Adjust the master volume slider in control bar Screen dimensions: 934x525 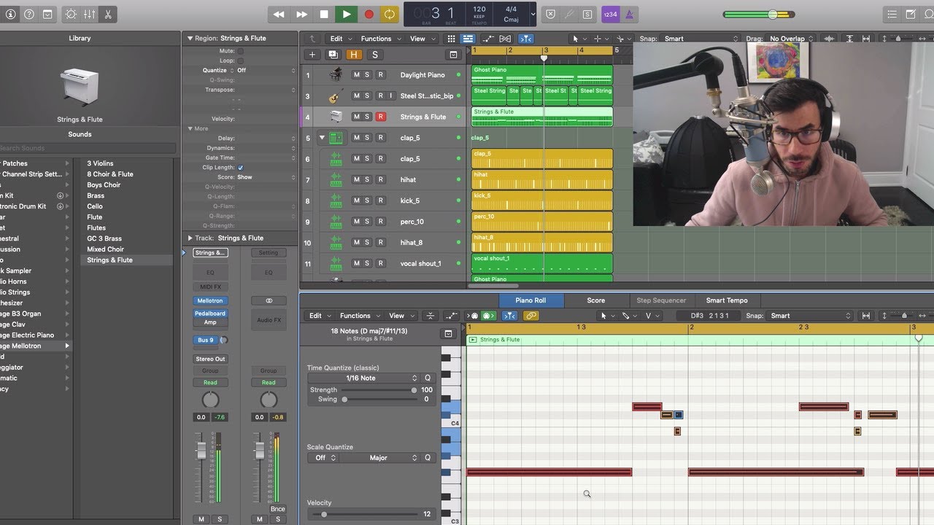tap(759, 14)
